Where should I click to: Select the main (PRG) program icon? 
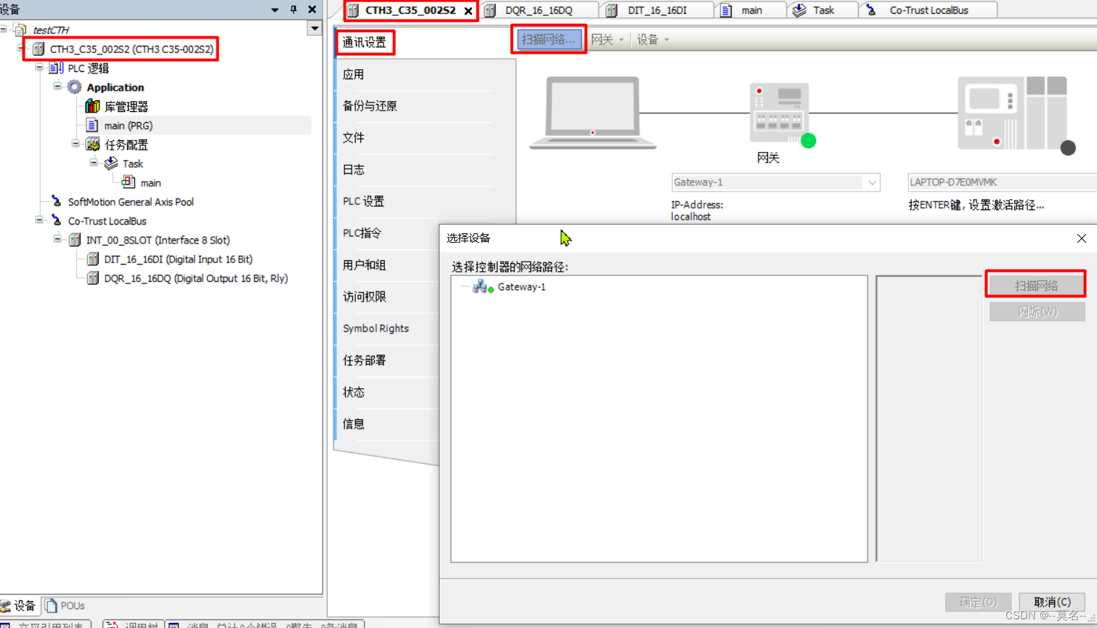[92, 125]
